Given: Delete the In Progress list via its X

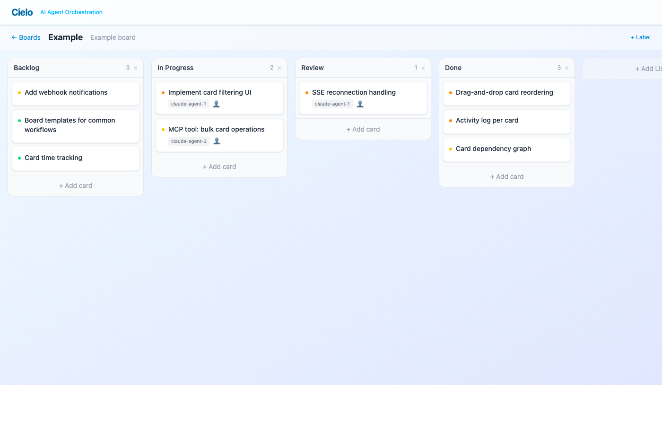Looking at the screenshot, I should (x=278, y=68).
